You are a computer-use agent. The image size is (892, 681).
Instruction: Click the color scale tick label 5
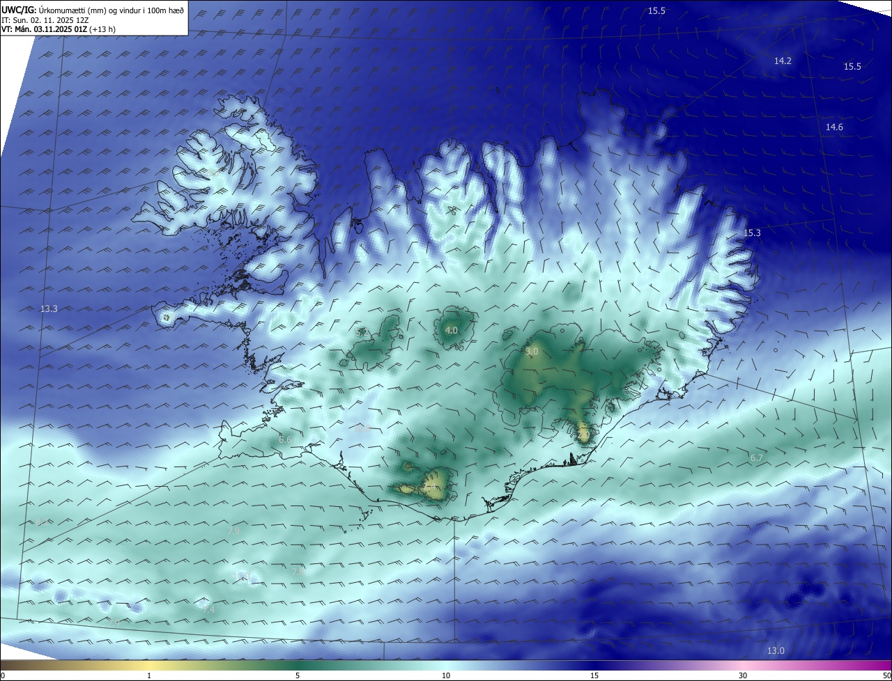(298, 675)
